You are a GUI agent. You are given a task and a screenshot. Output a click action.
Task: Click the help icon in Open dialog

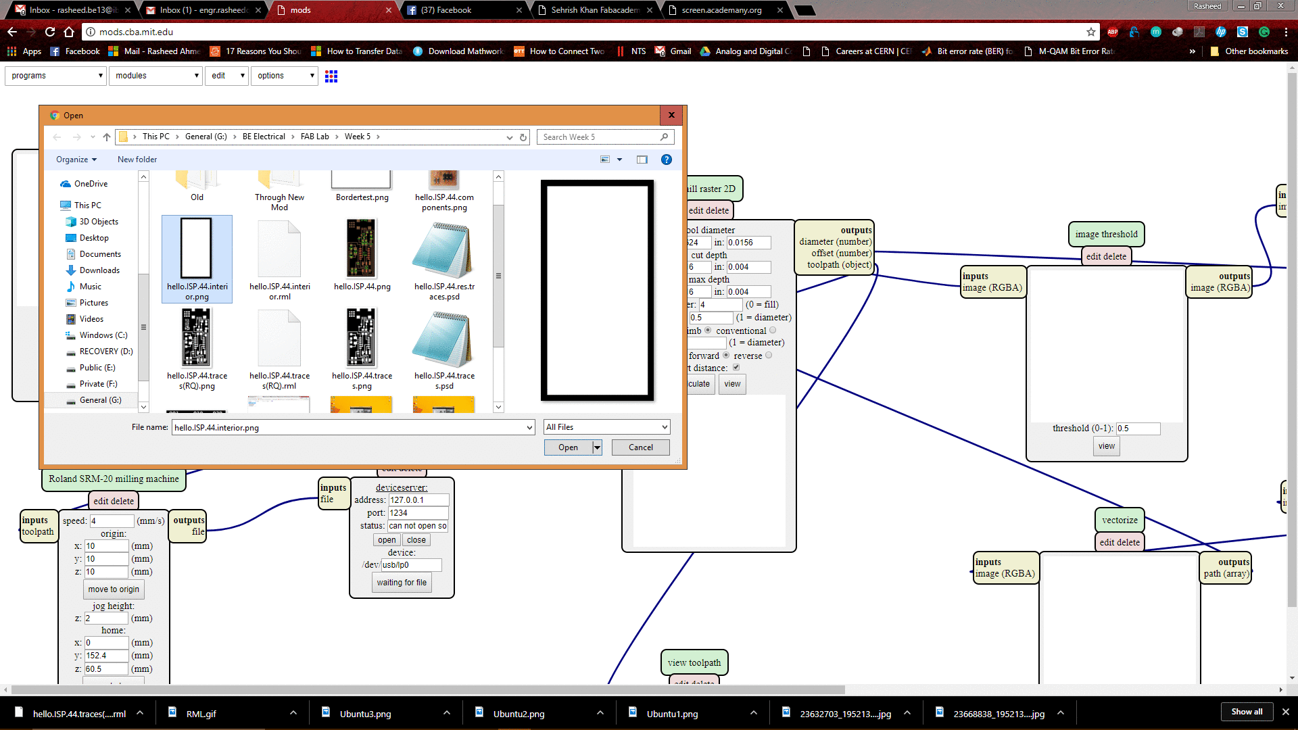pyautogui.click(x=666, y=160)
